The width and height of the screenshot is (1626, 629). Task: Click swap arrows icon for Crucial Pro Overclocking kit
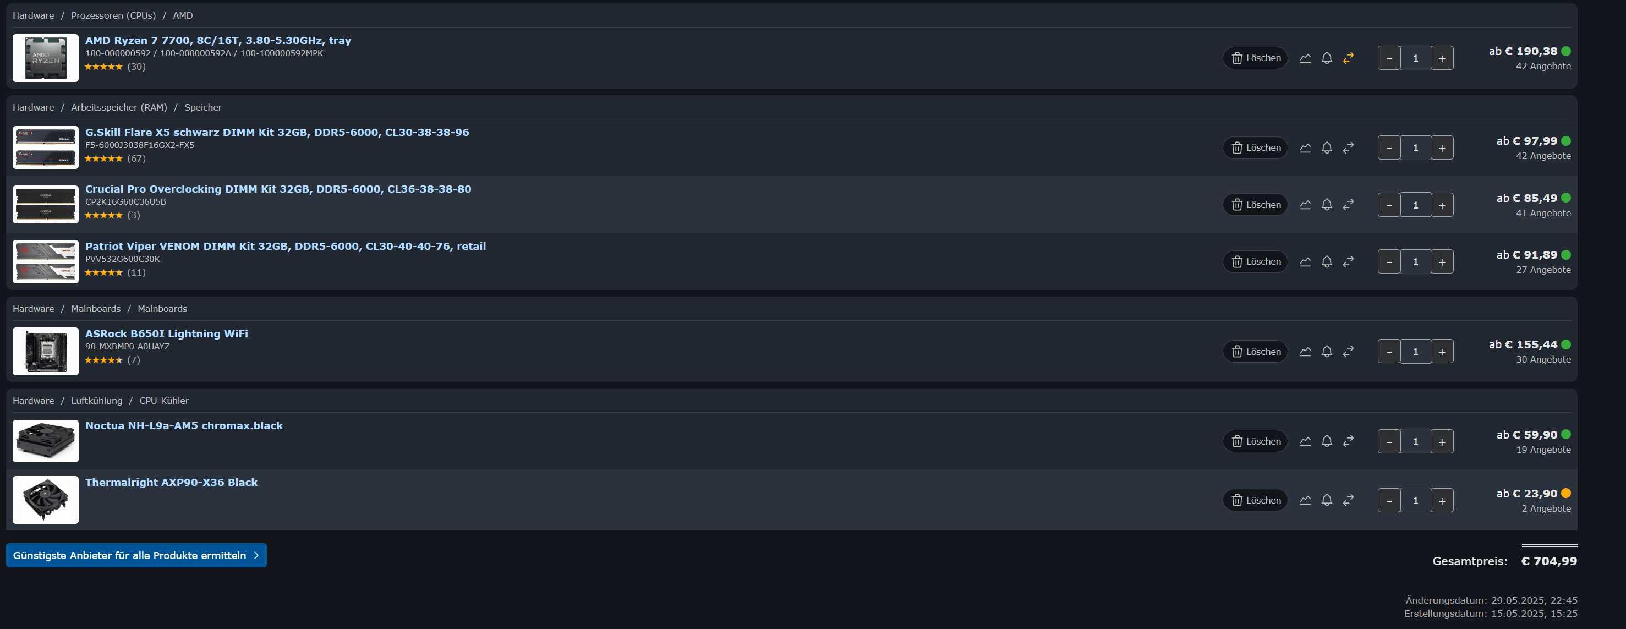pyautogui.click(x=1348, y=205)
